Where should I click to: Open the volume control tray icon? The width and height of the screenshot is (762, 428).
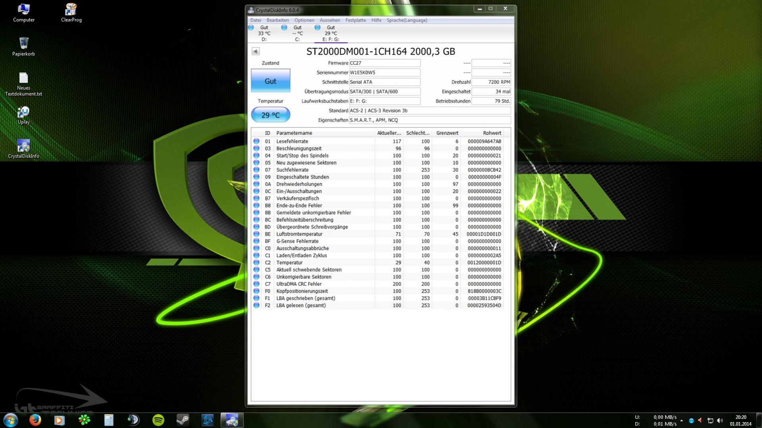point(720,420)
